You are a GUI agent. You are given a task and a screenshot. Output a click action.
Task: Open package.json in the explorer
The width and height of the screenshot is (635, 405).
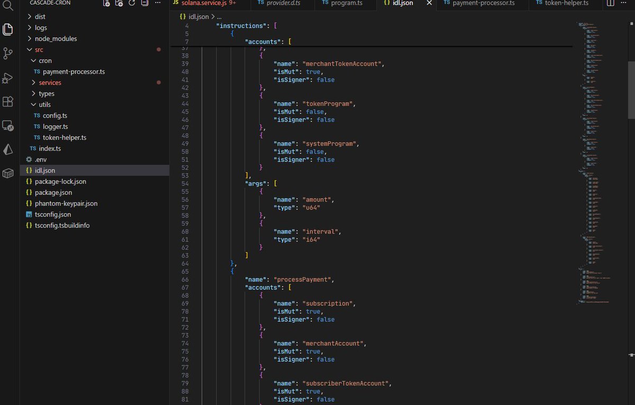click(x=53, y=193)
